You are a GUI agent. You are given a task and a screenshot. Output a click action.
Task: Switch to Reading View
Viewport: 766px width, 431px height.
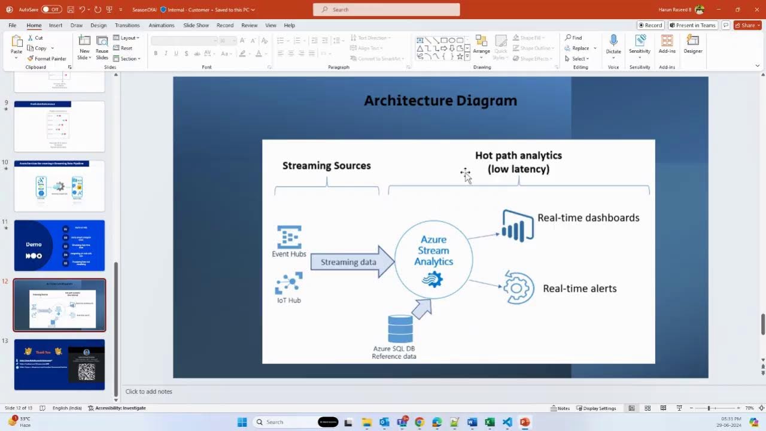[x=663, y=408]
